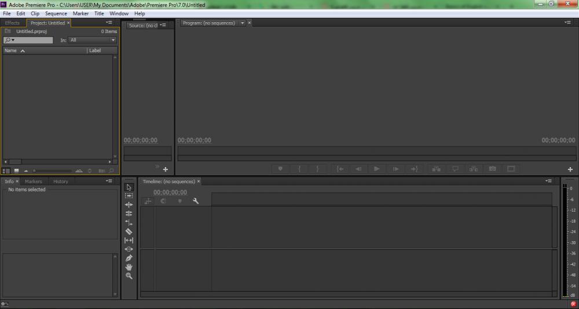Viewport: 579px width, 309px height.
Task: Select the Hand tool
Action: coord(129,267)
